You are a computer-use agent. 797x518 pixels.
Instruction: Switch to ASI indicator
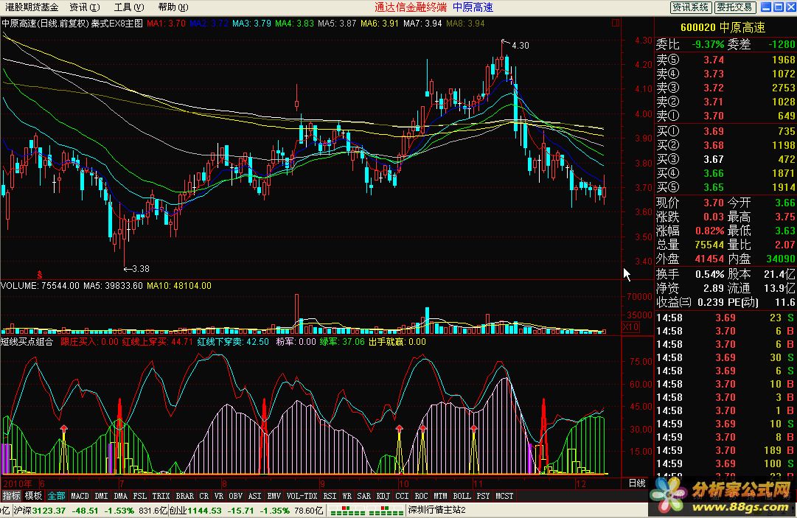[254, 496]
